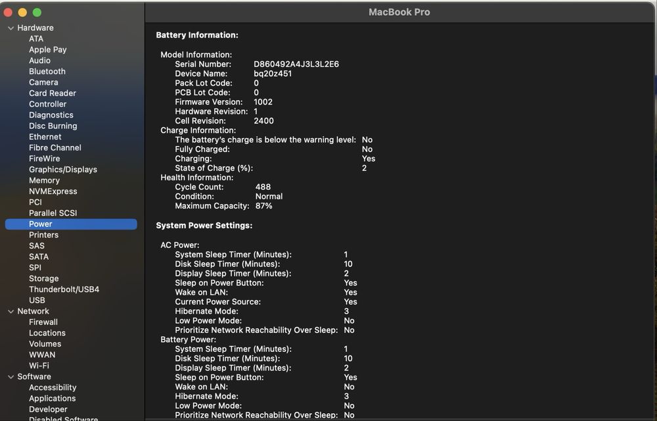Screen dimensions: 657x421
Task: Open the Thunderbolt/USB4 entry
Action: click(x=64, y=289)
